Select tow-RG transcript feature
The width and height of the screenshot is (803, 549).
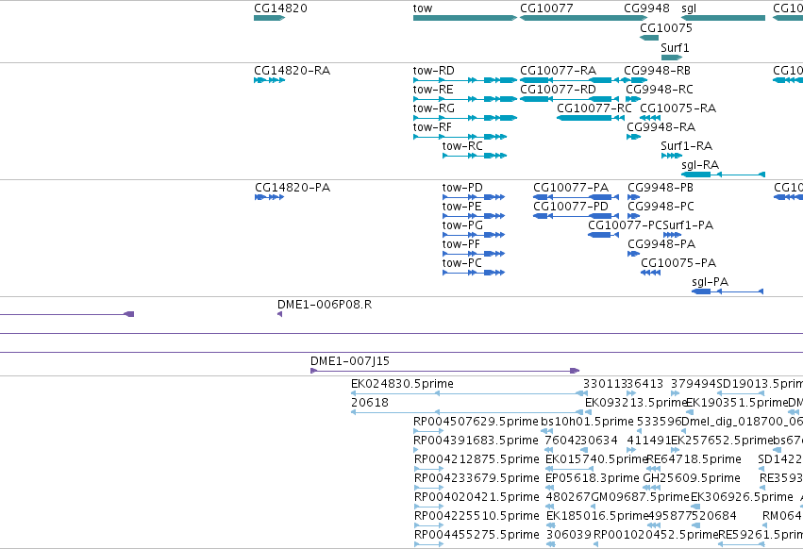click(x=465, y=118)
